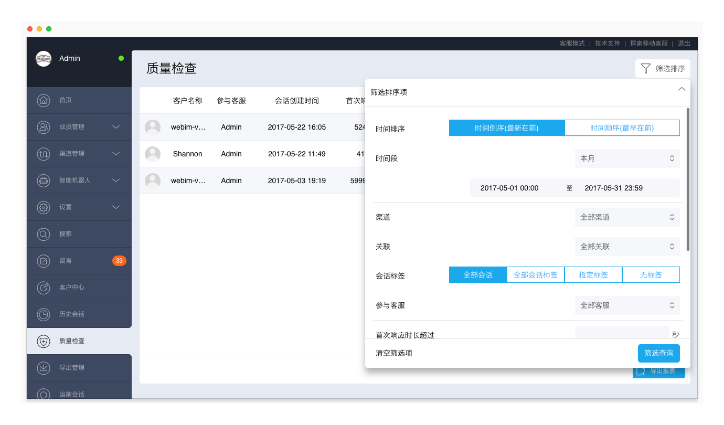Click the 历史会话 clock icon

pyautogui.click(x=44, y=314)
